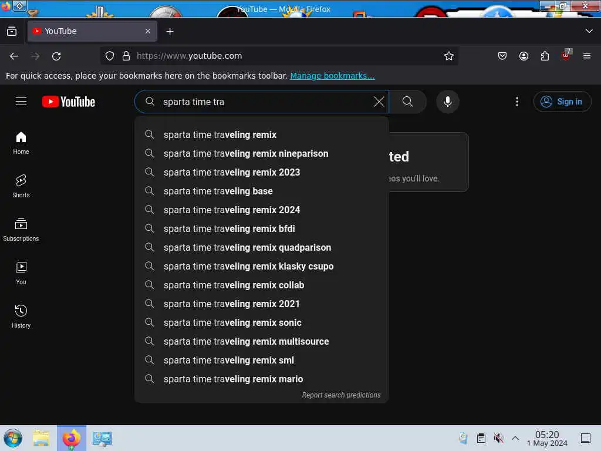This screenshot has height=451, width=601.
Task: Click the Manage bookmarks link
Action: (332, 76)
